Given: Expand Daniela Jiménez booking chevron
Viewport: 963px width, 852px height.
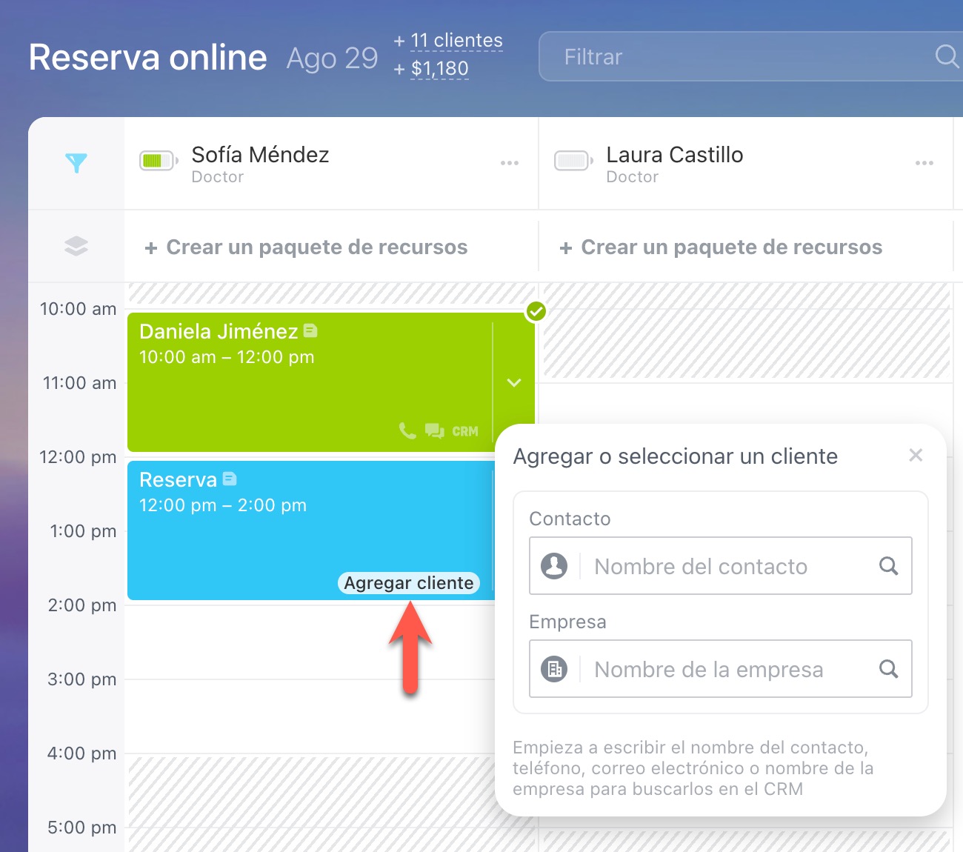Looking at the screenshot, I should coord(514,383).
